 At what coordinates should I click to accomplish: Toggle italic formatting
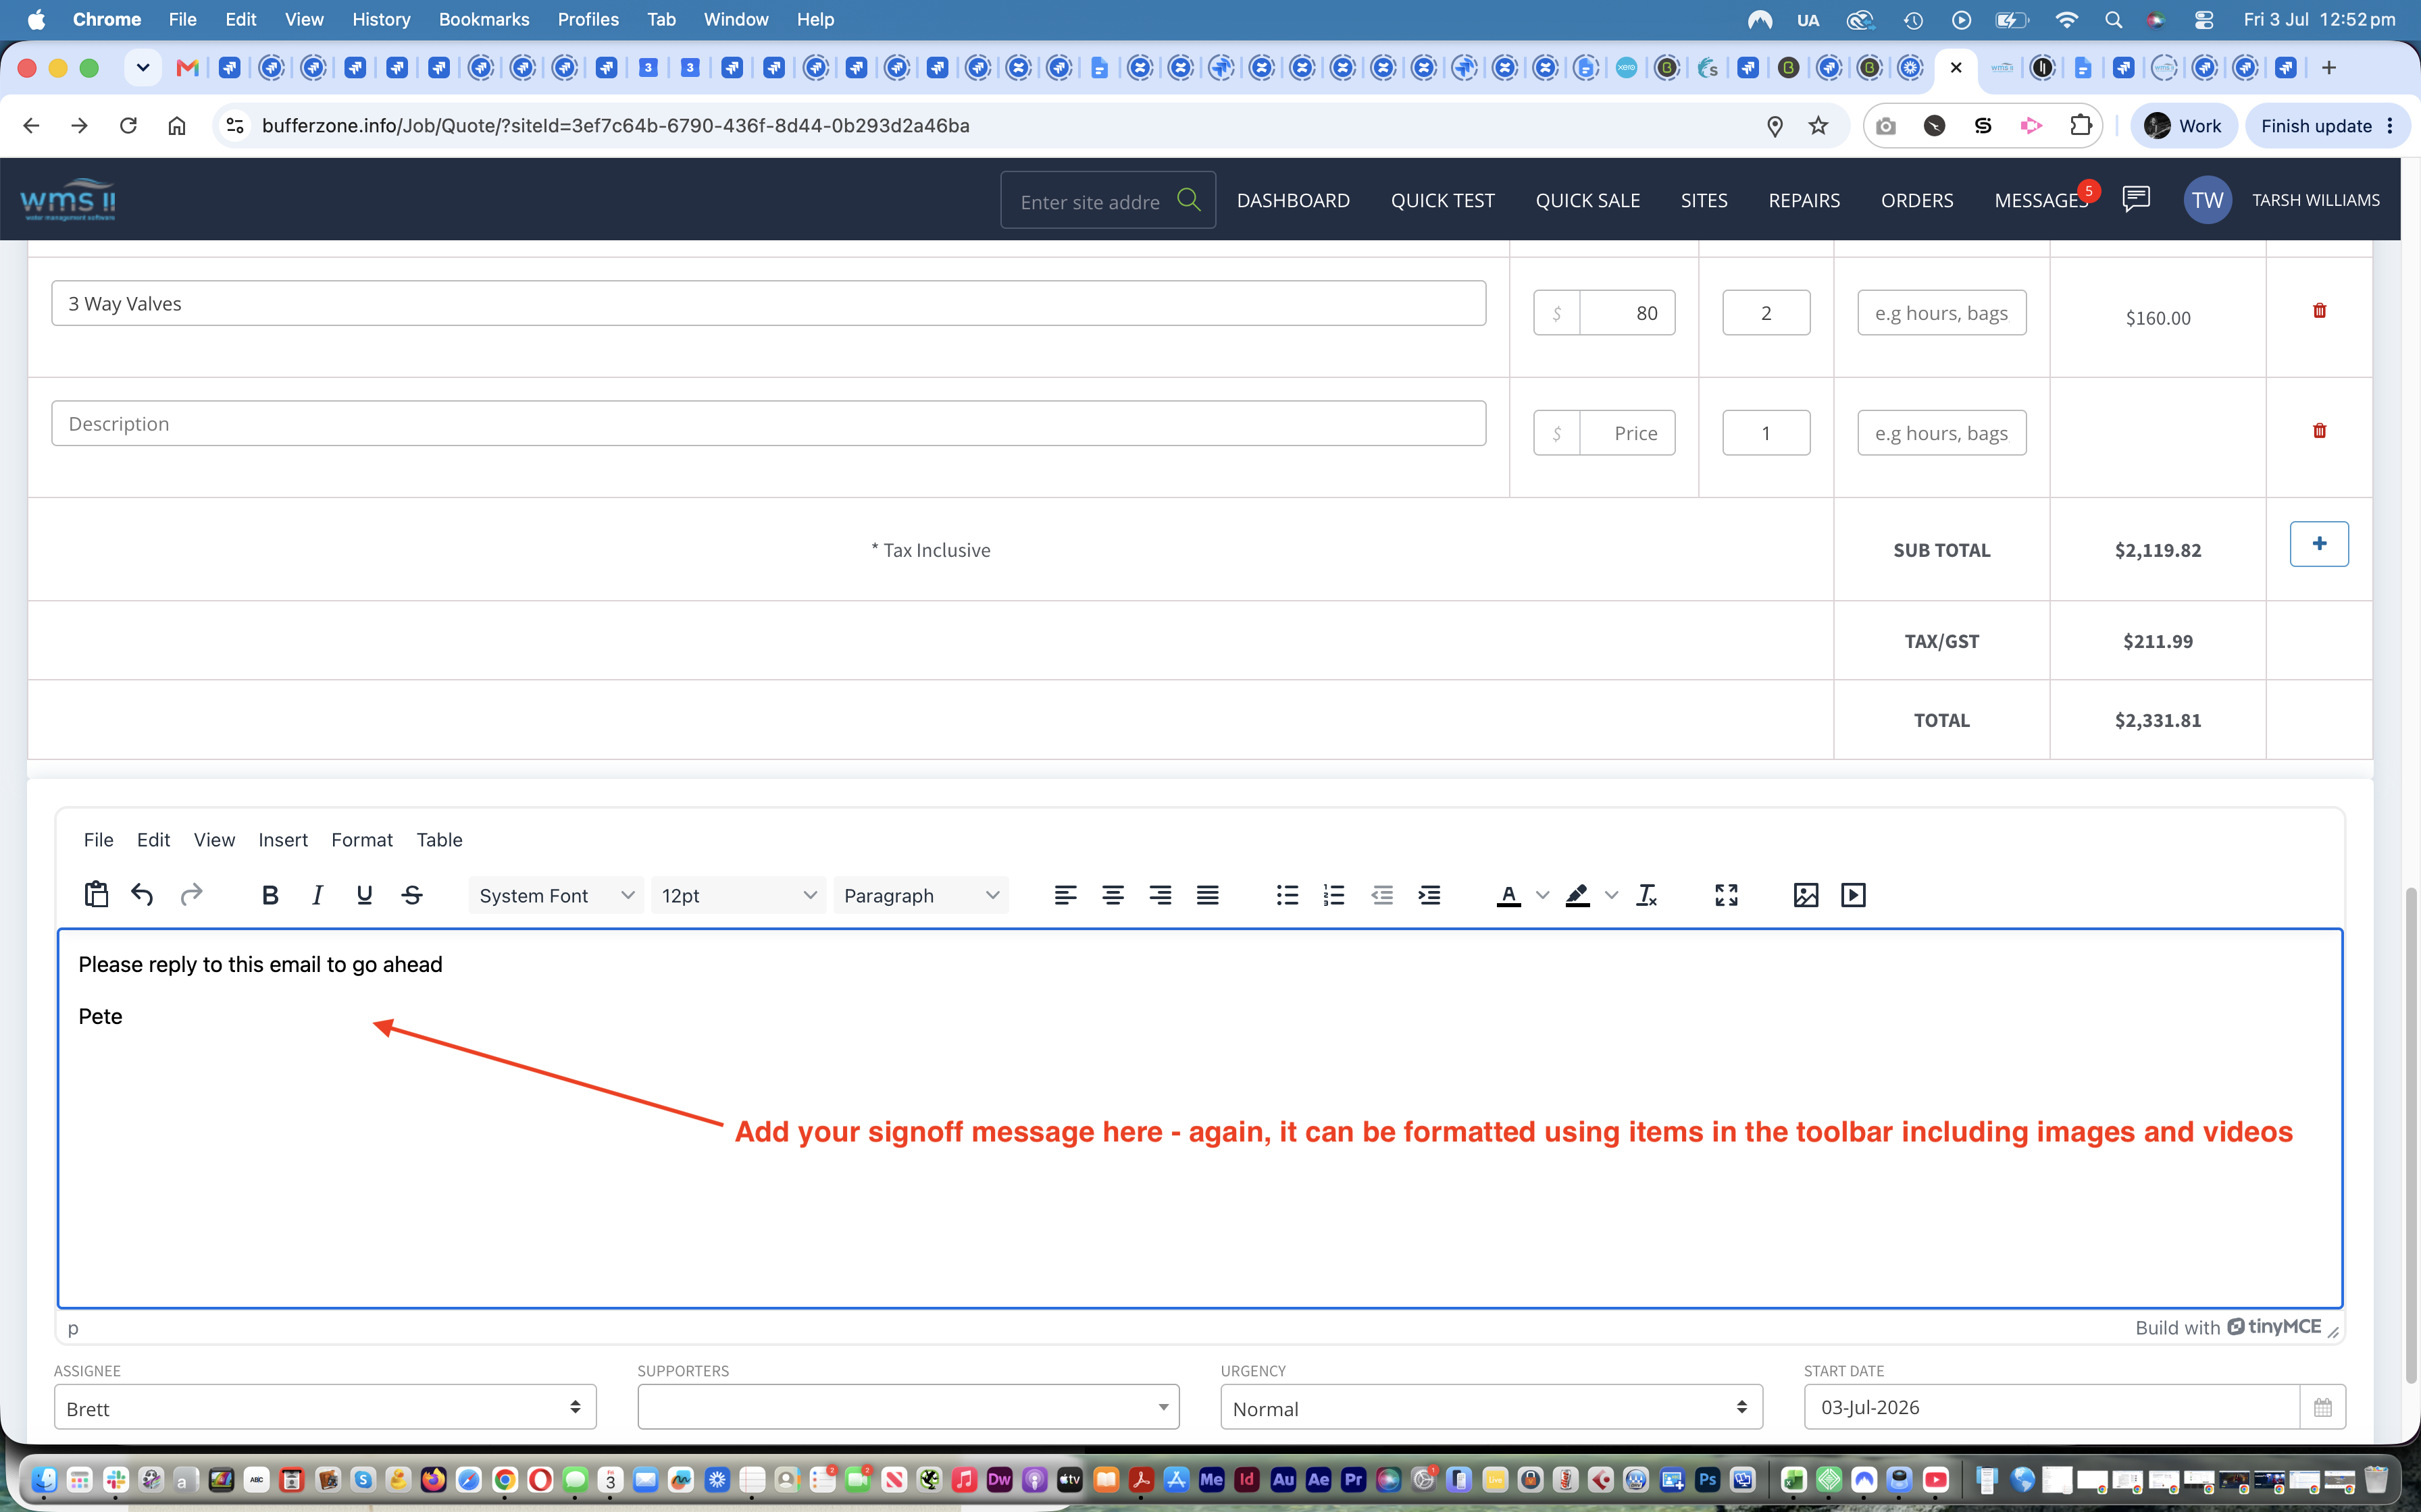coord(317,895)
